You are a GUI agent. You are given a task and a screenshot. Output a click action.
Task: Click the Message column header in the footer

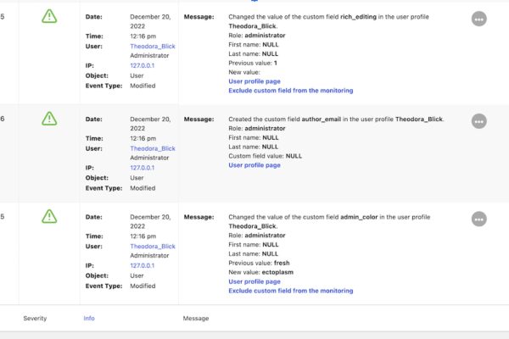(196, 319)
